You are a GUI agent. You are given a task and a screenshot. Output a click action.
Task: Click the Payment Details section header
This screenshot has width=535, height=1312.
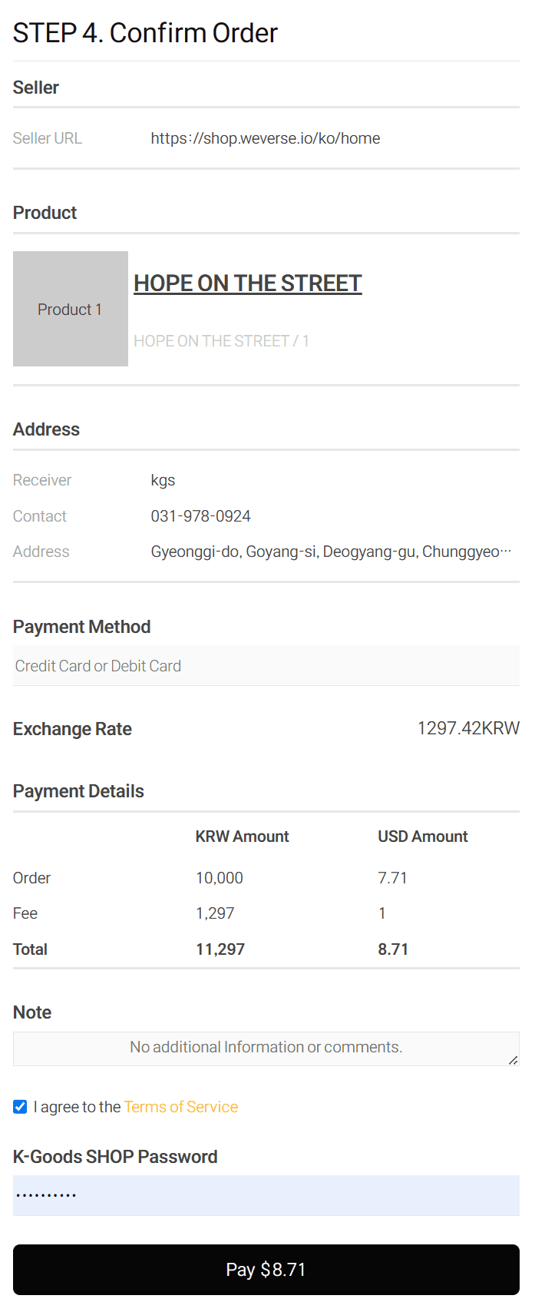click(78, 790)
